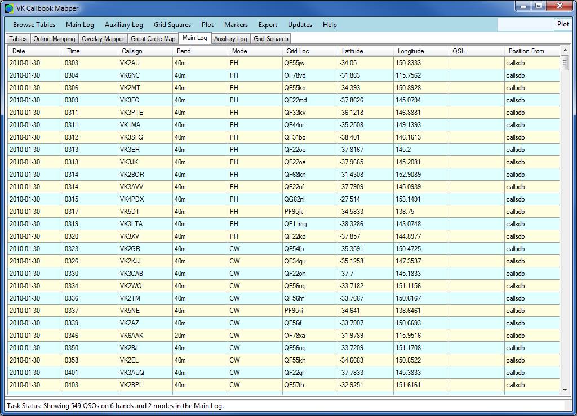This screenshot has height=416, width=577.
Task: Select callsign VK6NC cell
Action: [x=145, y=75]
